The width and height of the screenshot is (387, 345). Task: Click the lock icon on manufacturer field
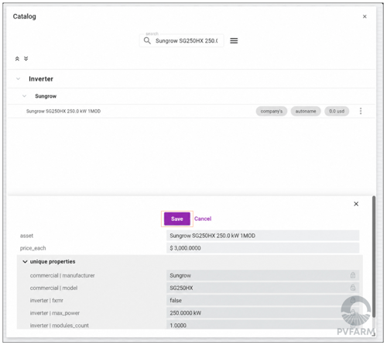coord(353,275)
